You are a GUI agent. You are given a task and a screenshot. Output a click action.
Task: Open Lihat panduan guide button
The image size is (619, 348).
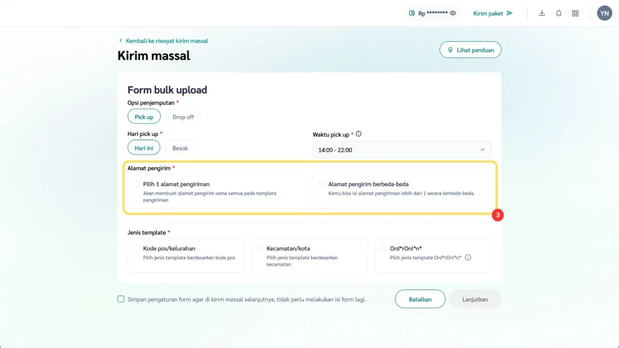(x=470, y=50)
